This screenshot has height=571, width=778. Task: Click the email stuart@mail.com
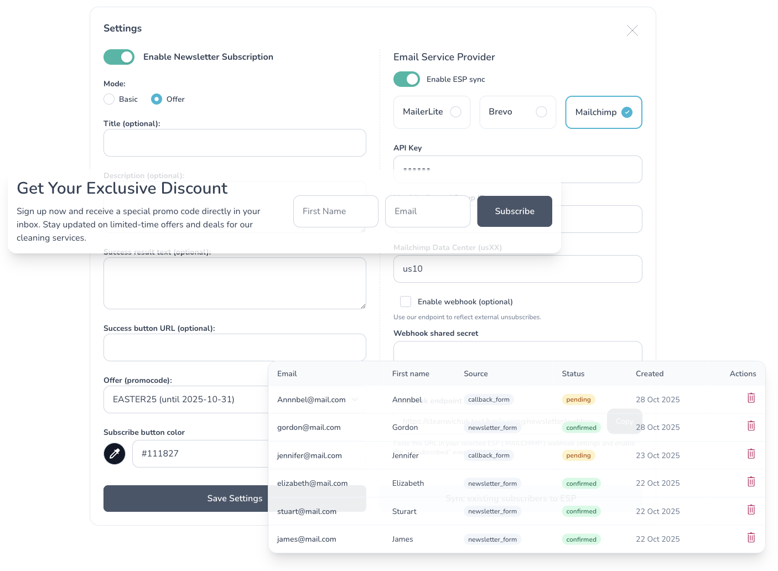[307, 512]
